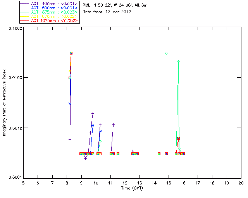Click the AOT 675nm legend entry
This screenshot has height=198, width=248.
click(x=49, y=12)
